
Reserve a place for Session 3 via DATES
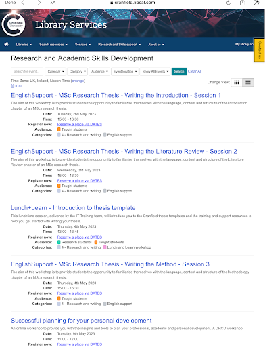click(80, 293)
